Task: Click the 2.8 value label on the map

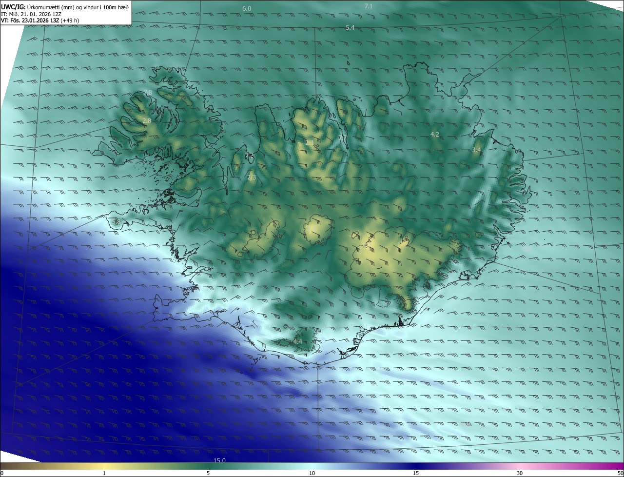Action: (147, 120)
